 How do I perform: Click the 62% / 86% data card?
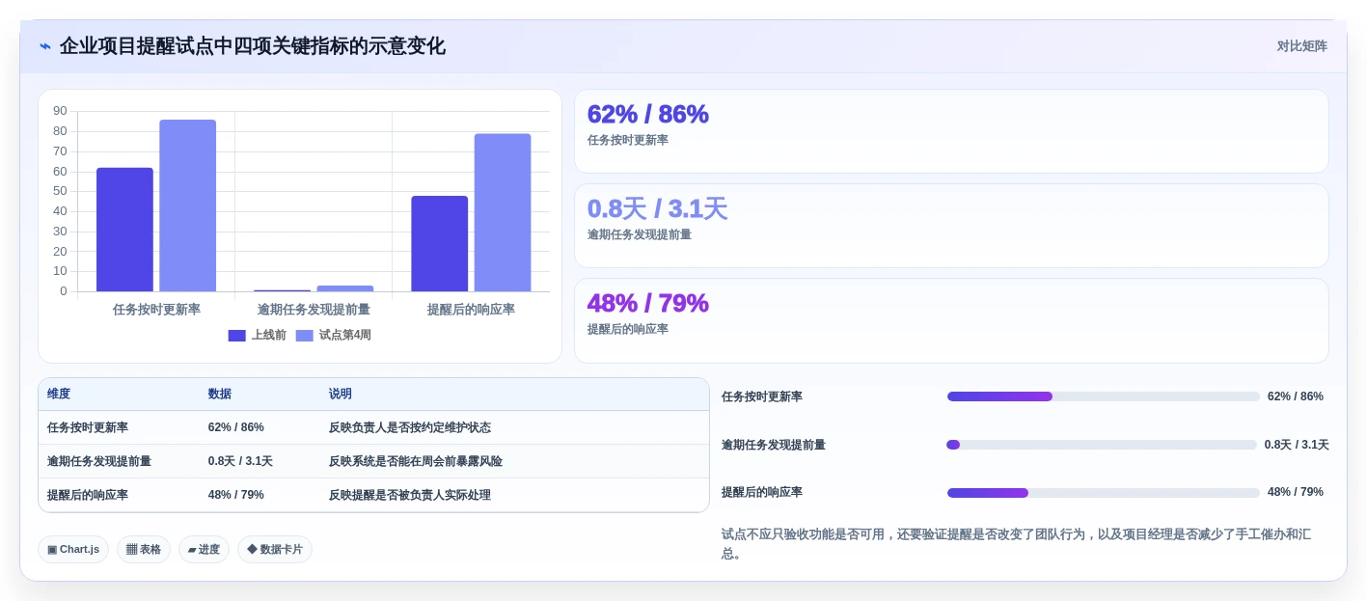click(x=951, y=131)
